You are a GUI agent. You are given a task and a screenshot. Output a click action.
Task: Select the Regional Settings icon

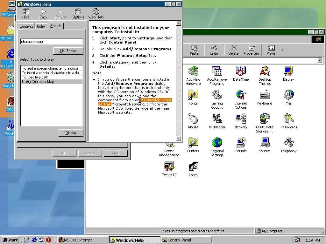click(217, 147)
